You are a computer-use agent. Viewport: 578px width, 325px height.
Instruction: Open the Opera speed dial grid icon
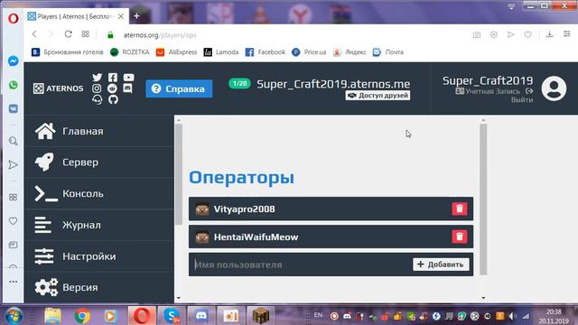click(86, 34)
